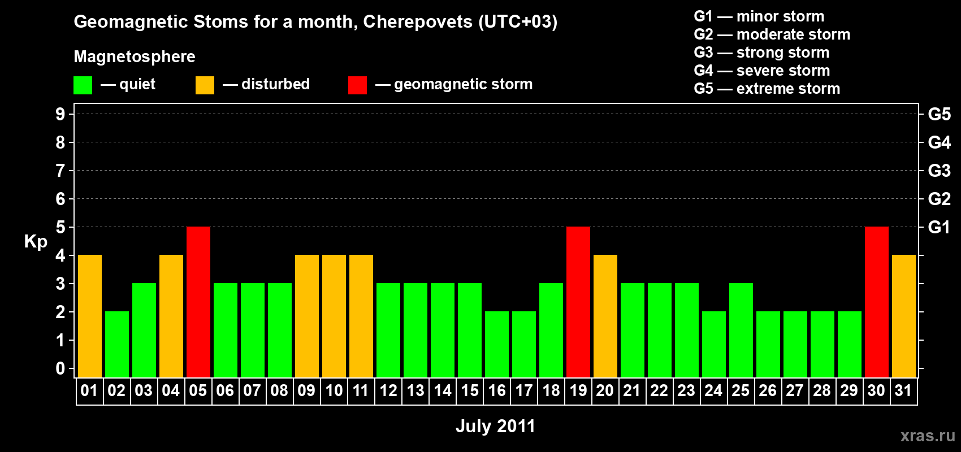961x452 pixels.
Task: Click Kp value 0 on left axis
Action: (60, 368)
